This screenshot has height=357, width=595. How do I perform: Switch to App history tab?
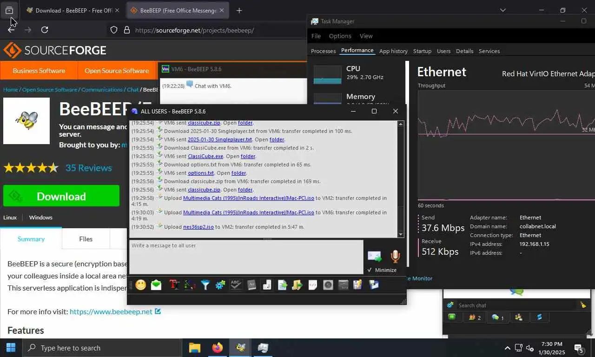[393, 51]
